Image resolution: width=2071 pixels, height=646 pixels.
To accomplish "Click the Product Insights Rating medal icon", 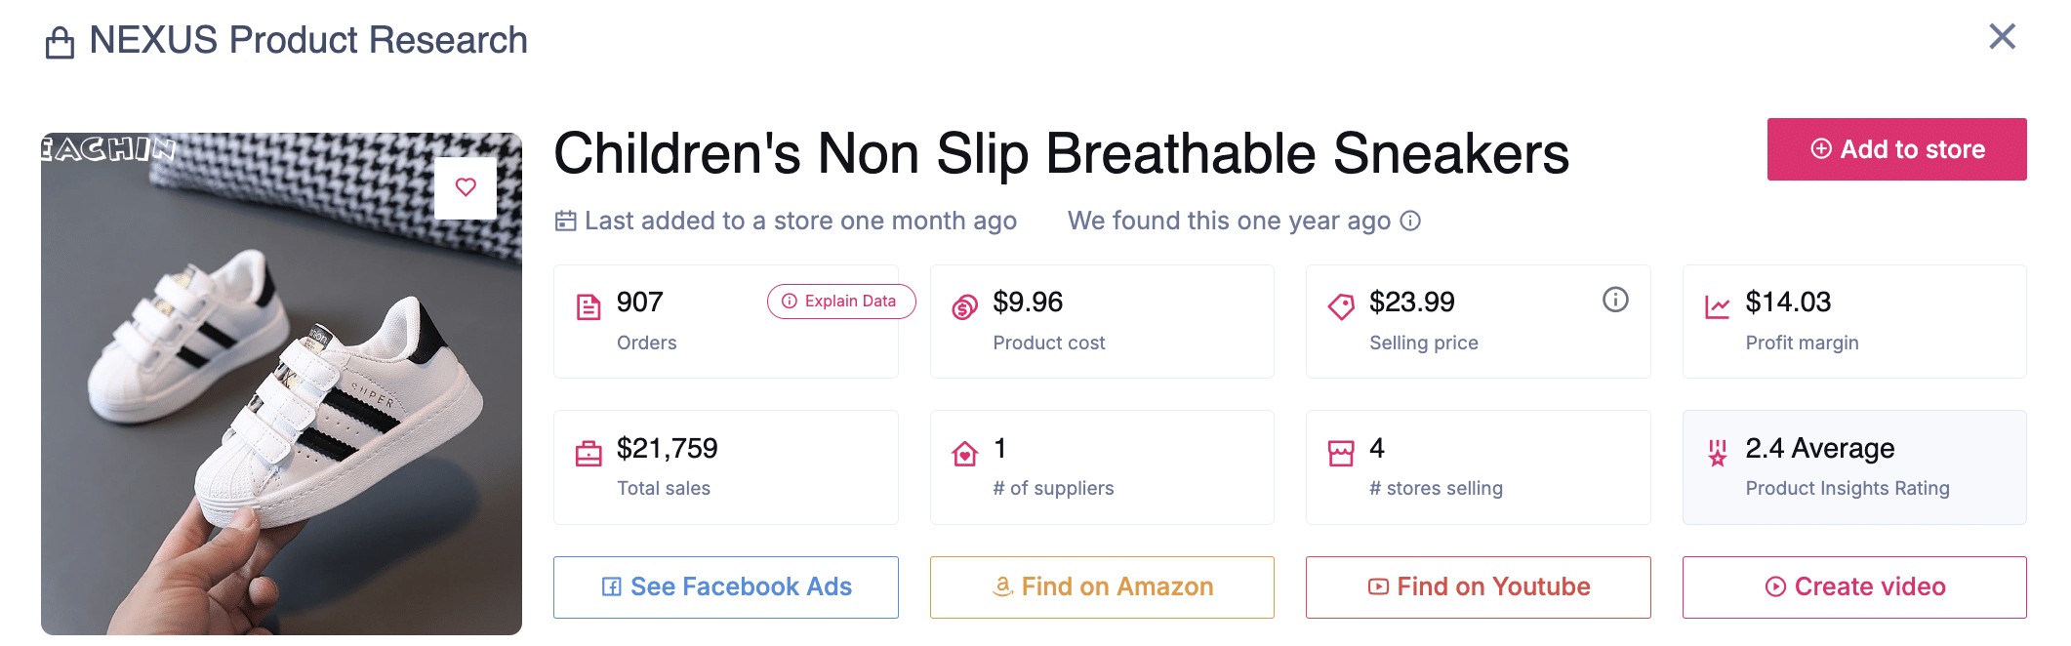I will click(1717, 454).
